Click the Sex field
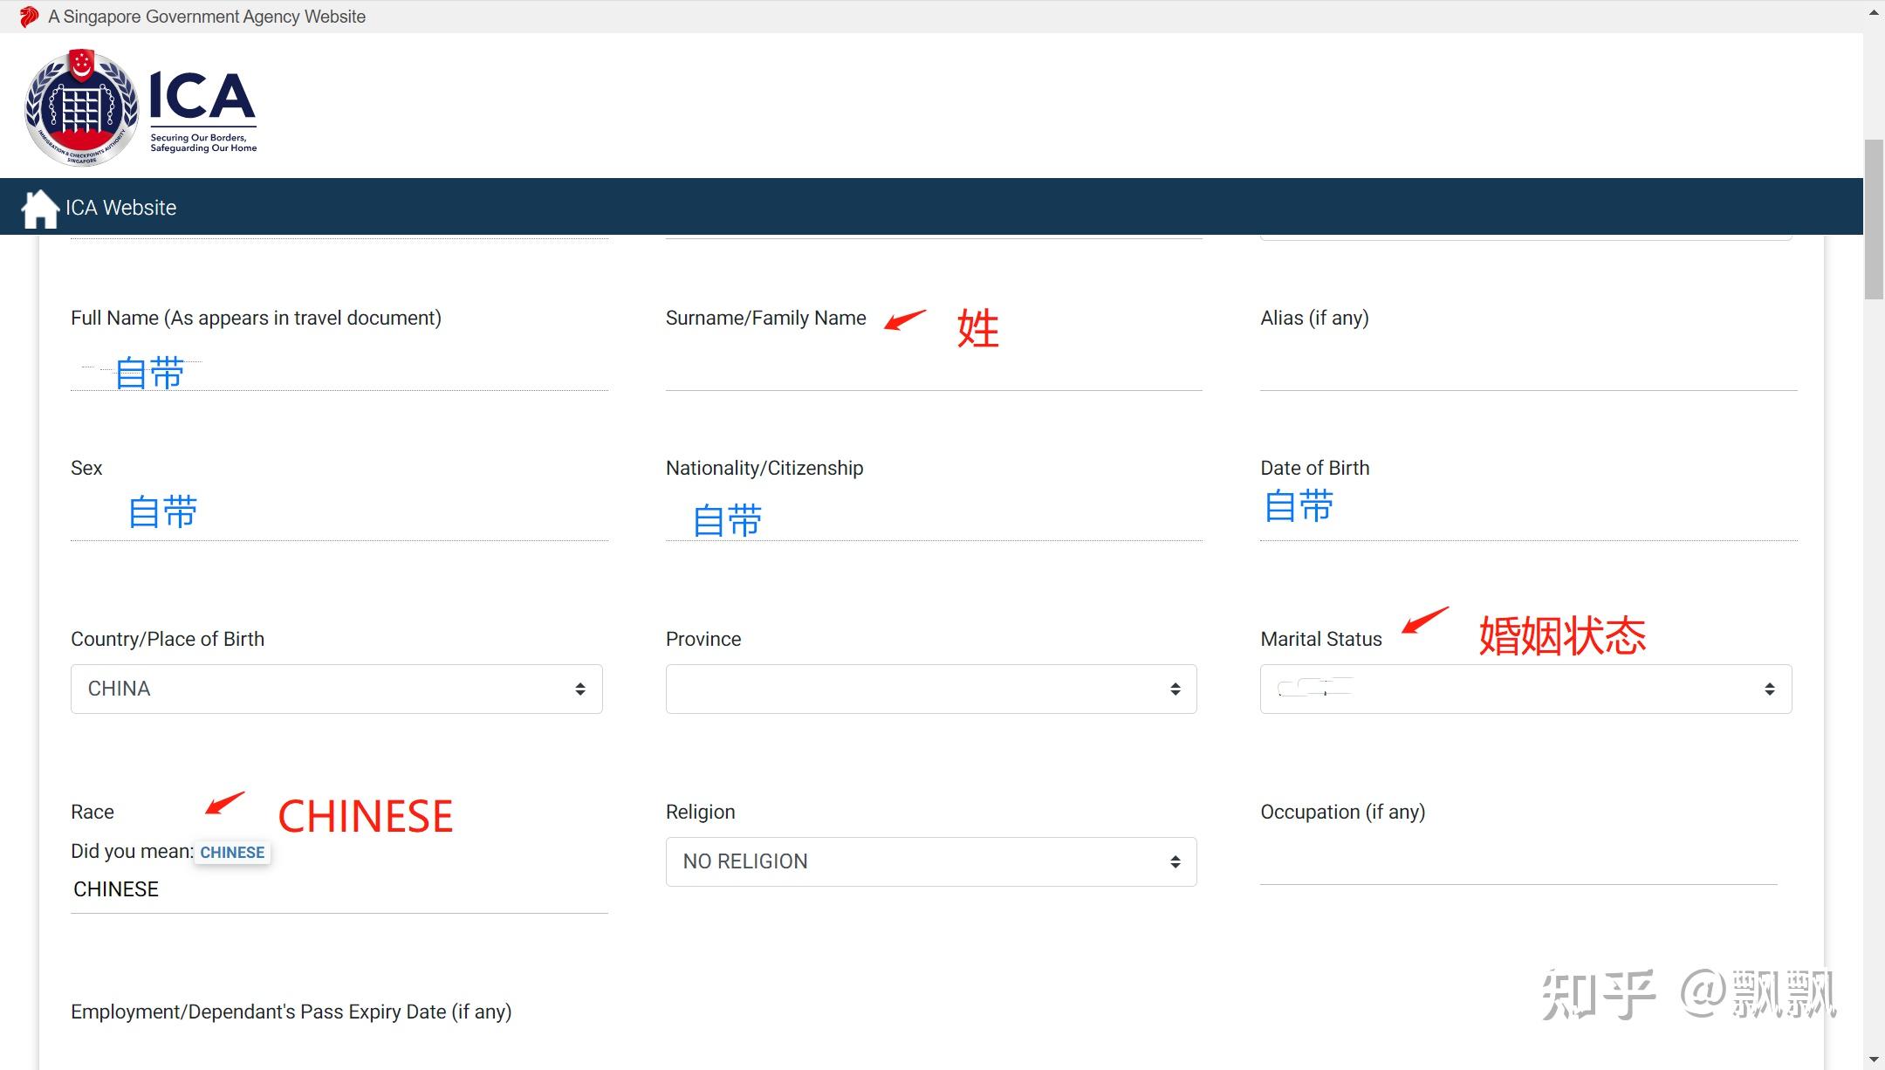The width and height of the screenshot is (1885, 1070). pyautogui.click(x=339, y=515)
